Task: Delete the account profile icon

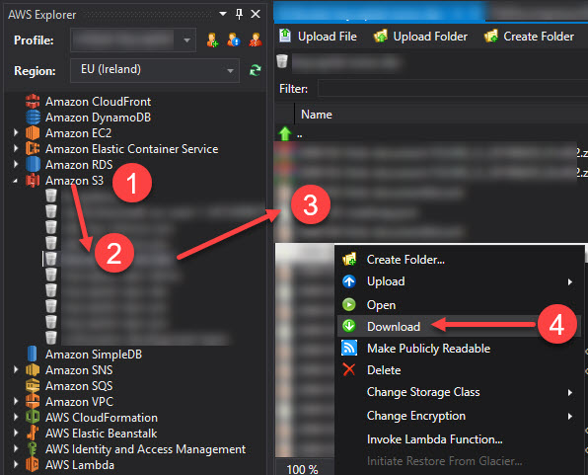Action: tap(256, 40)
